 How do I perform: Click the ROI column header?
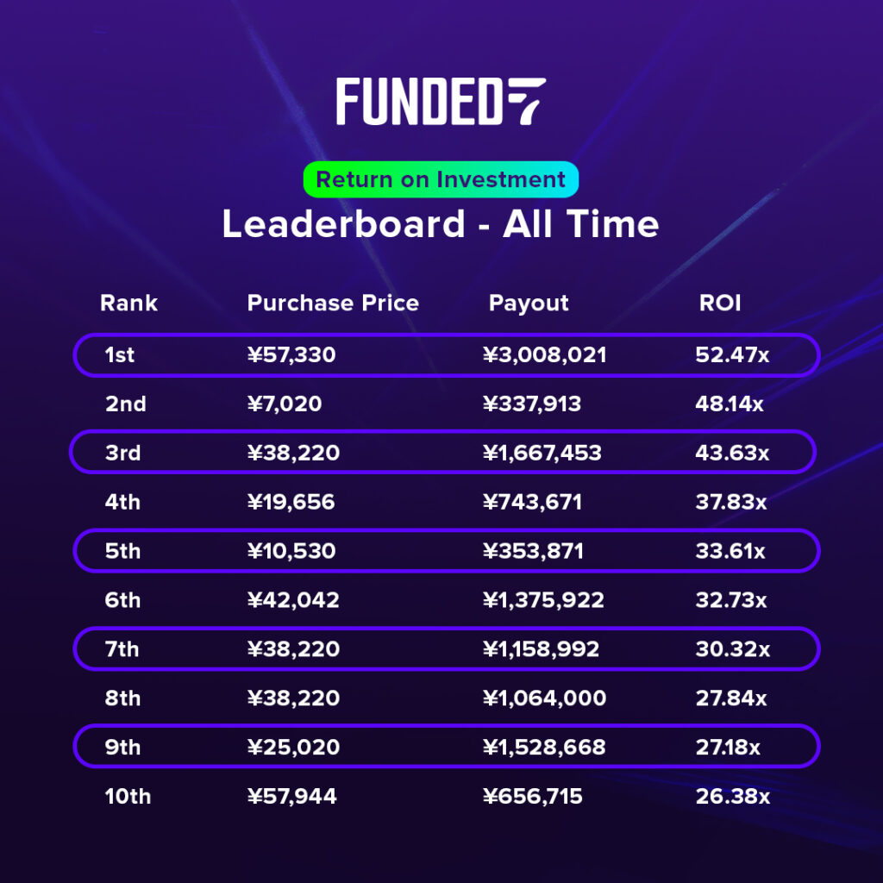click(x=720, y=304)
